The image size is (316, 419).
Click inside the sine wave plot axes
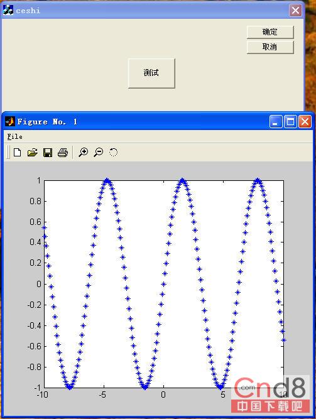pos(164,284)
